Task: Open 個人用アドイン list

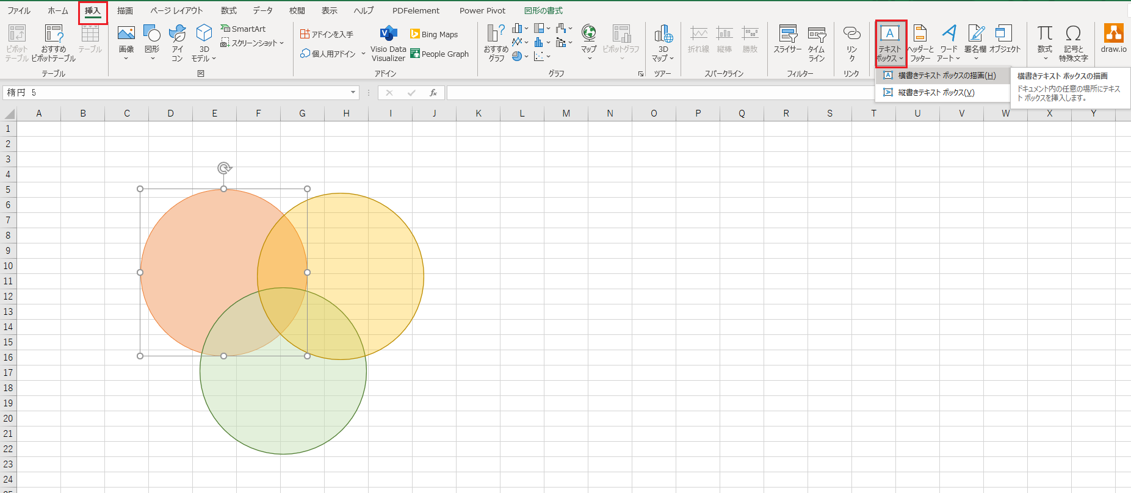Action: [x=333, y=54]
